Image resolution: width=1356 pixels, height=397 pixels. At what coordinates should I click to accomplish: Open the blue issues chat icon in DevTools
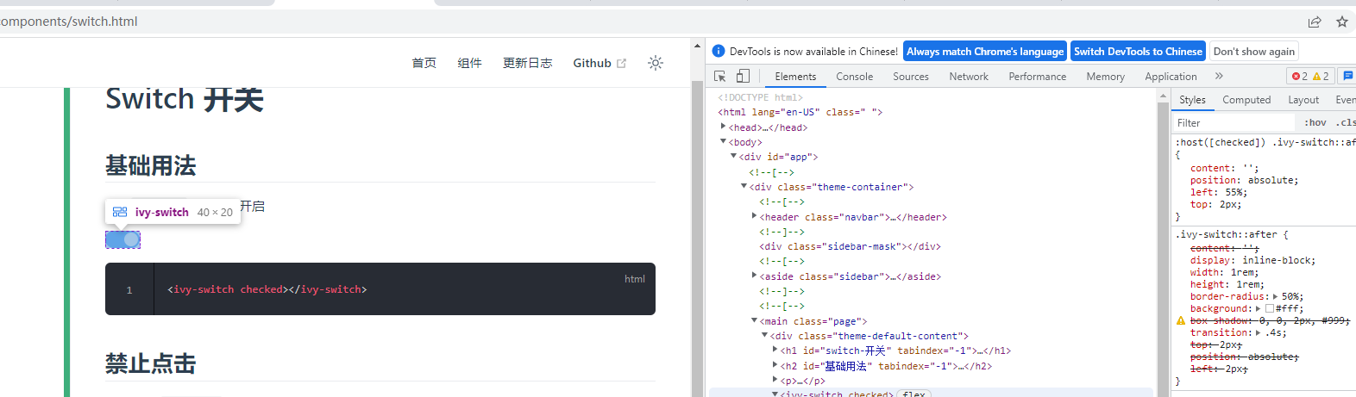coord(1348,76)
